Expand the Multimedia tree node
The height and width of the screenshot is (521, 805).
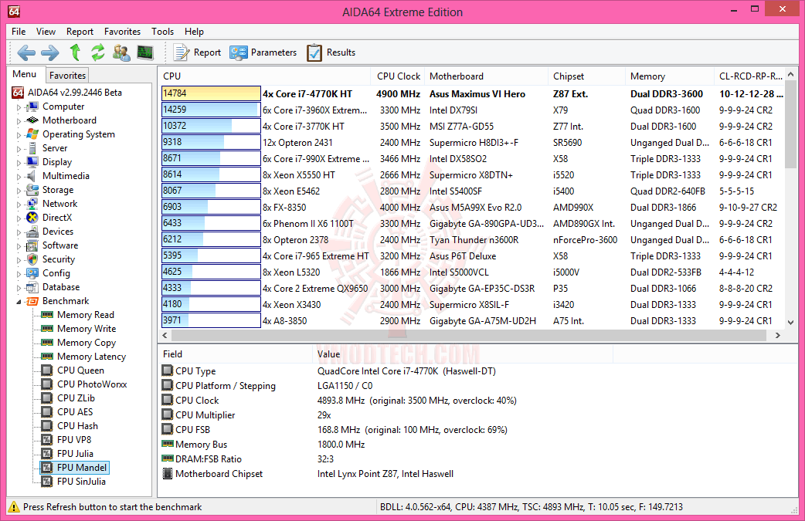[19, 177]
